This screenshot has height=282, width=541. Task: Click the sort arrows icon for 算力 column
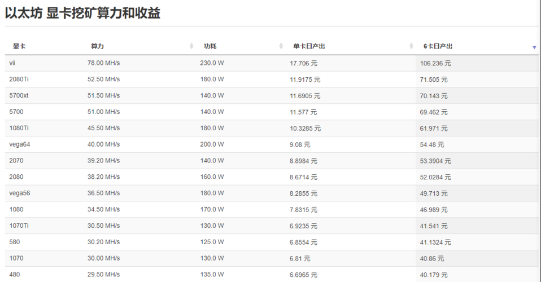[x=192, y=46]
